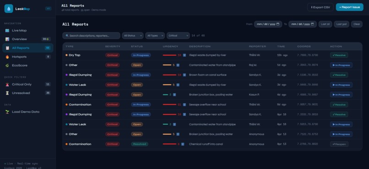
Task: Click the LeakMap water drop logo
Action: click(9, 9)
